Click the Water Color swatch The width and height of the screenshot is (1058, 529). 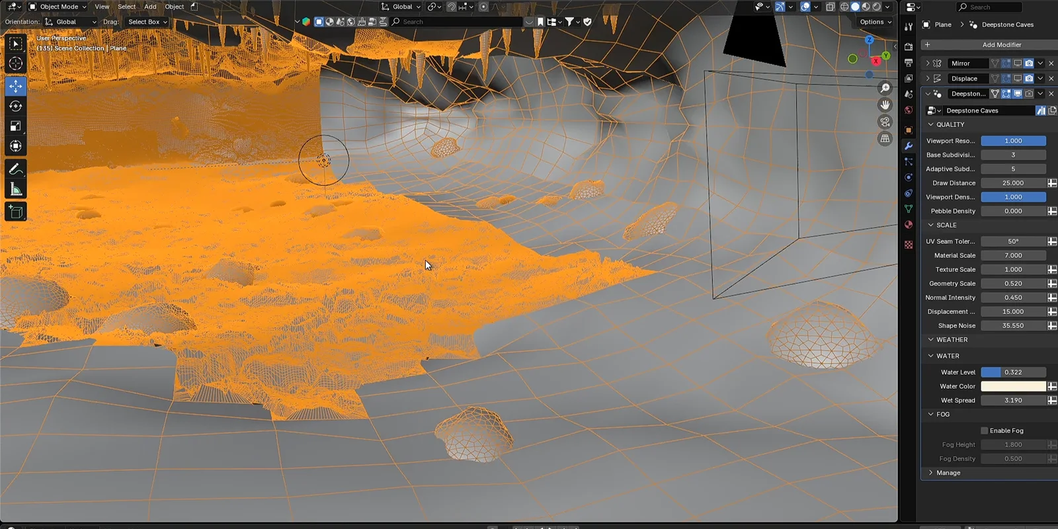point(1012,386)
